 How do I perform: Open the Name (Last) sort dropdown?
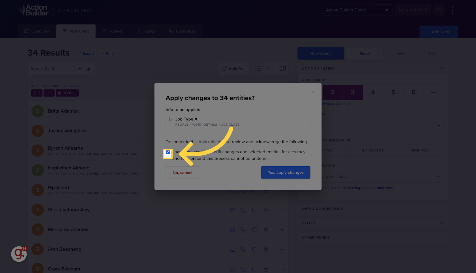point(56,69)
